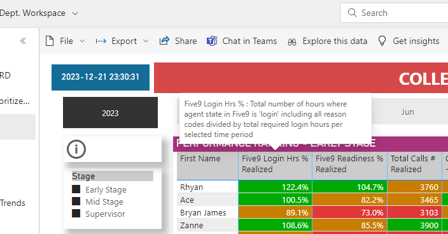Select the 2023 year button

pos(110,113)
